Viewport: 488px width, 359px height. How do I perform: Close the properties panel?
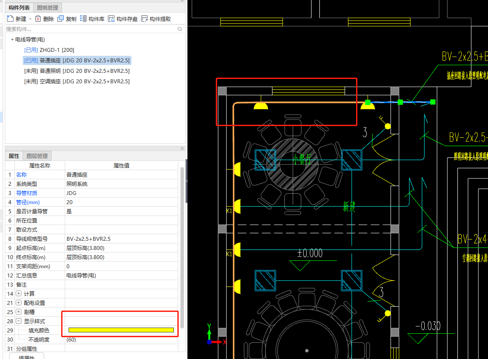click(182, 149)
